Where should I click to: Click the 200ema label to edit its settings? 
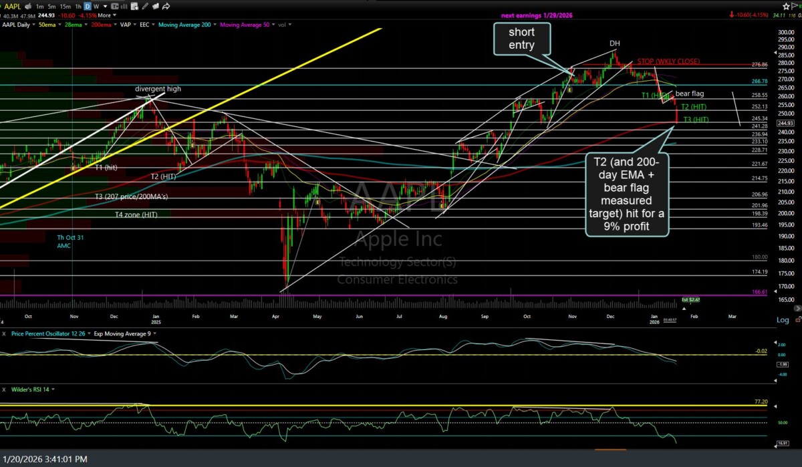pyautogui.click(x=101, y=24)
